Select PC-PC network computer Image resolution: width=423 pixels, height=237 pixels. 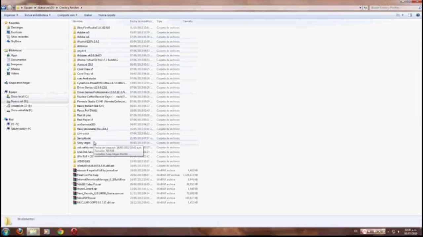click(15, 124)
